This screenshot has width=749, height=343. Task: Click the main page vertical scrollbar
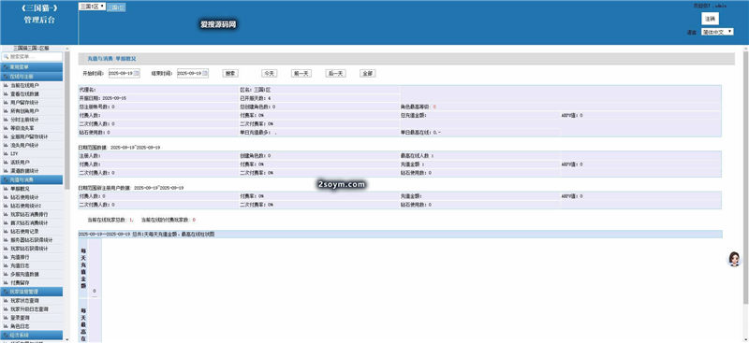coord(745,177)
